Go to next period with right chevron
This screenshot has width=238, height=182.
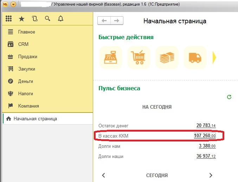(211, 175)
